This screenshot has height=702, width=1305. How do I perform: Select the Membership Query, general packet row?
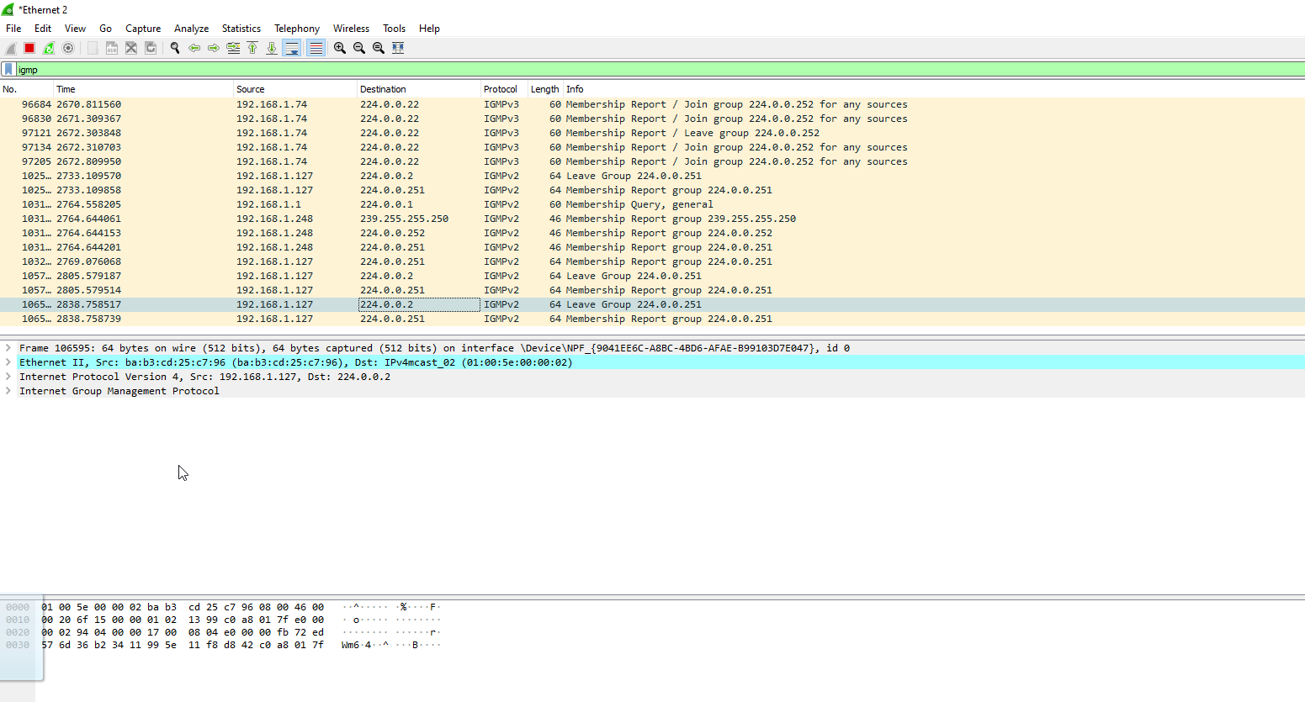[652, 204]
